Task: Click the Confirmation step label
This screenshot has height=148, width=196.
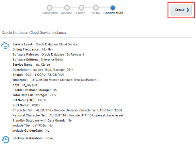Action: [113, 13]
